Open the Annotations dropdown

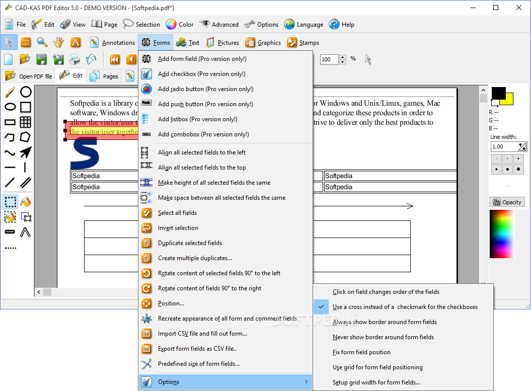coord(112,42)
